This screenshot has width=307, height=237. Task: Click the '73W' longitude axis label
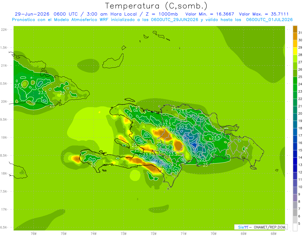pos(124,234)
